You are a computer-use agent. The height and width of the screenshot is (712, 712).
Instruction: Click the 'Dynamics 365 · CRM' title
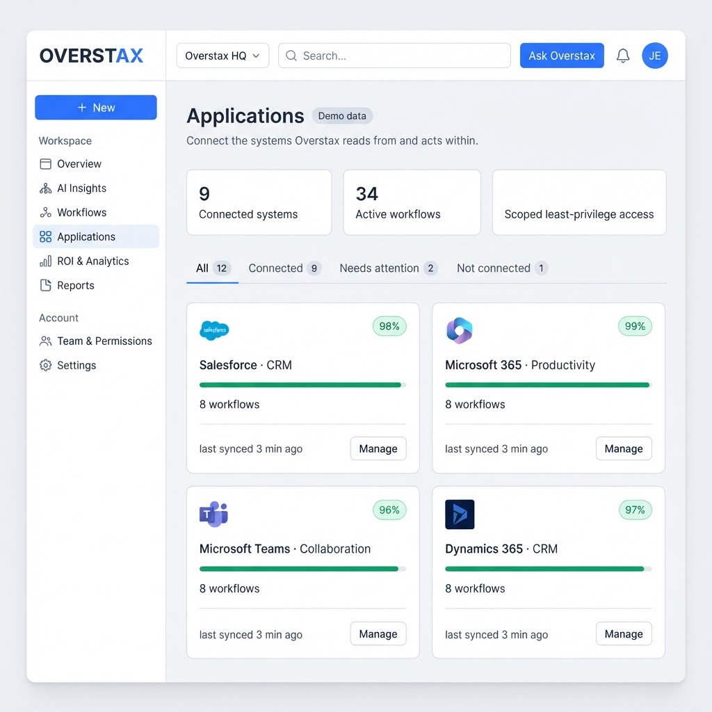tap(501, 549)
